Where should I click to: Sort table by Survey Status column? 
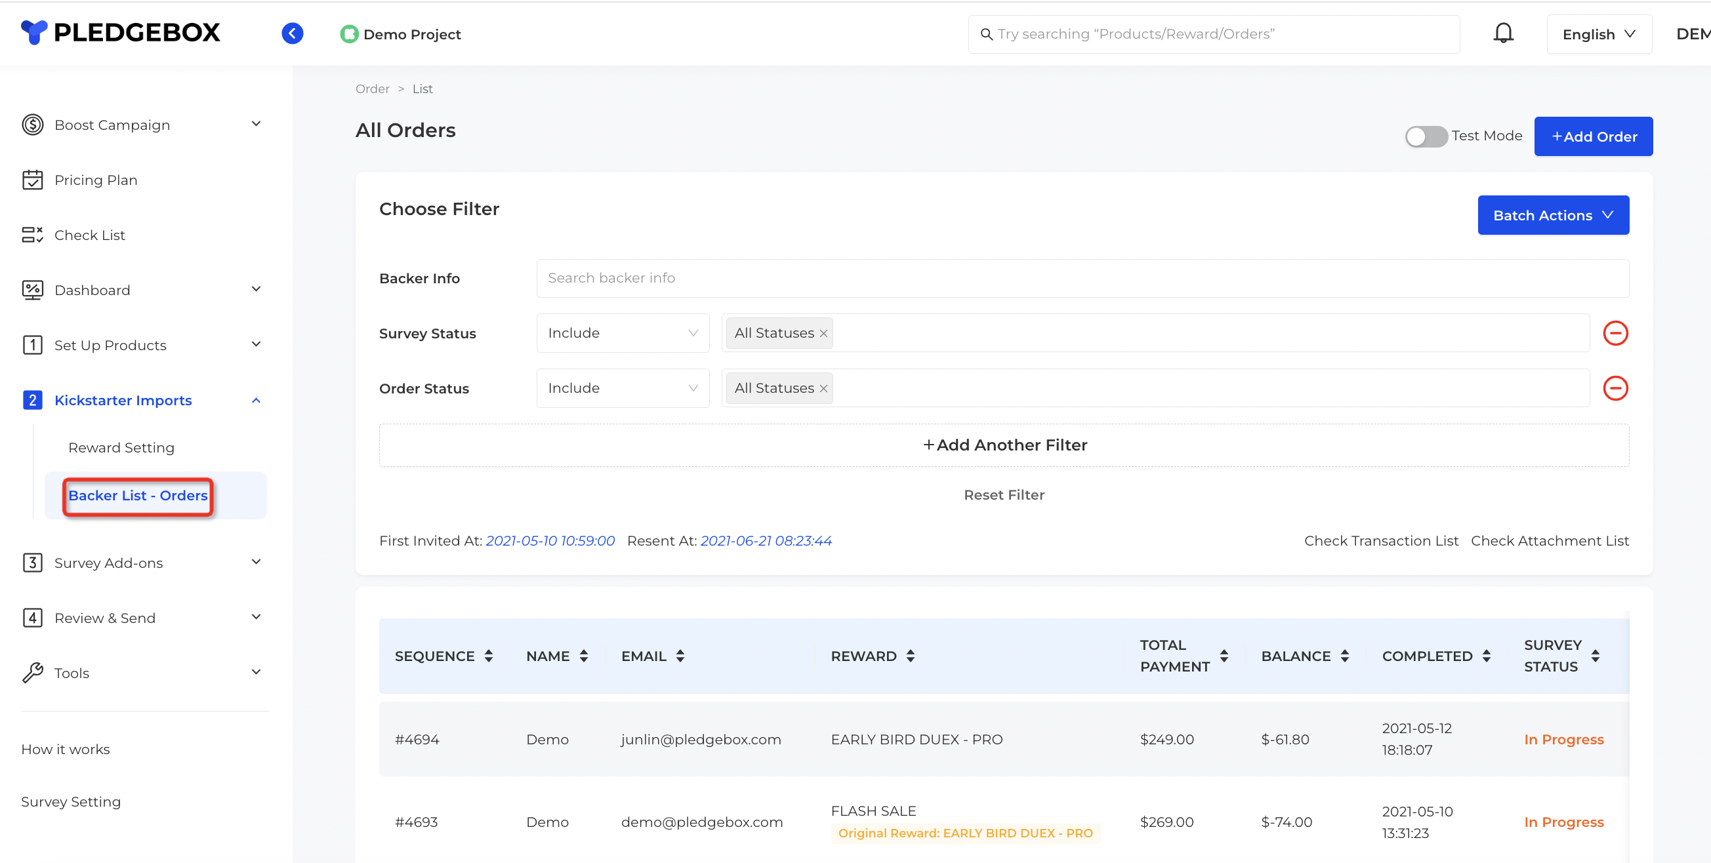(x=1596, y=656)
